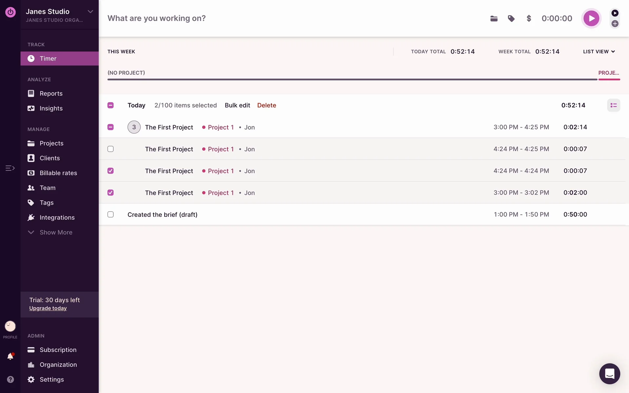The height and width of the screenshot is (393, 629).
Task: Switch to manual mode plus icon
Action: coord(615,24)
